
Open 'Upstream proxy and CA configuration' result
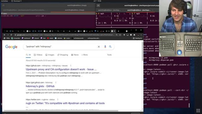(x=61, y=69)
